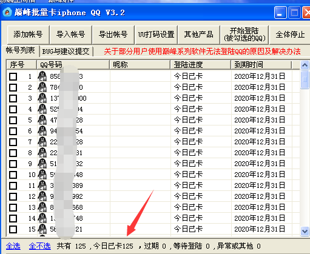
Task: Click the vertical scrollbar thumb
Action: tap(305, 79)
